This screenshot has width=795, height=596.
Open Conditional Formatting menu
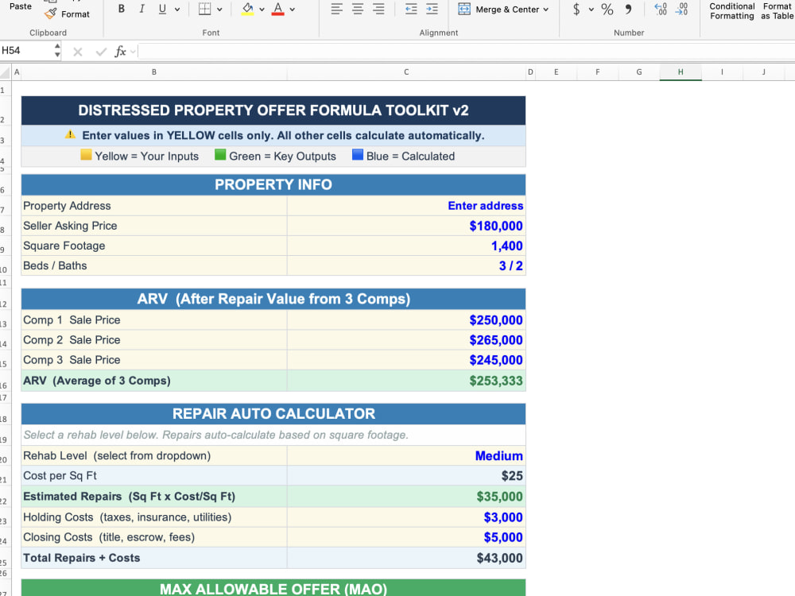point(731,11)
